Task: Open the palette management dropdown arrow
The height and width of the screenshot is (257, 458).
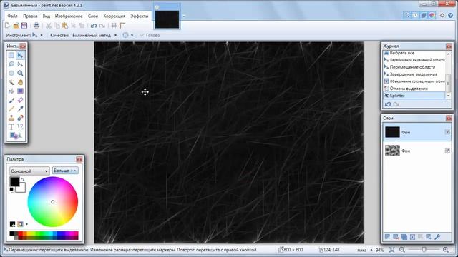Action: pyautogui.click(x=26, y=224)
